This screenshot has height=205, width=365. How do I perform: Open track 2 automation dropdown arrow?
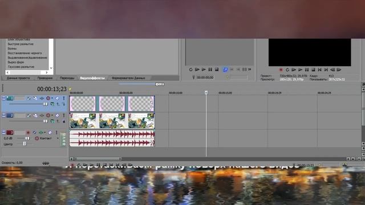click(x=52, y=116)
